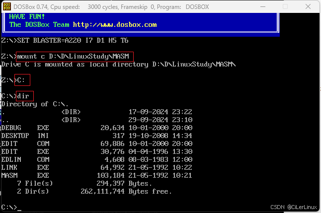The image size is (321, 213).
Task: Click the DOSBox icon in the title bar
Action: click(x=7, y=6)
